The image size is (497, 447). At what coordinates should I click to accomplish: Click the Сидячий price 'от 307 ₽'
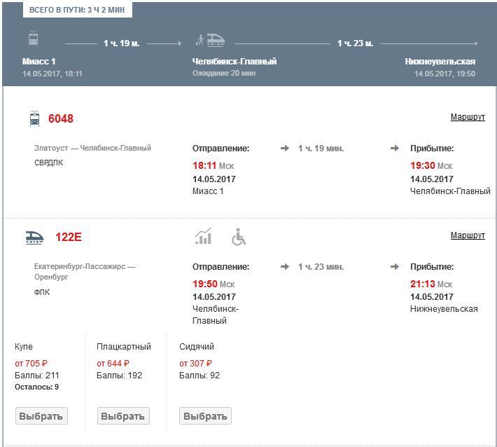[195, 364]
